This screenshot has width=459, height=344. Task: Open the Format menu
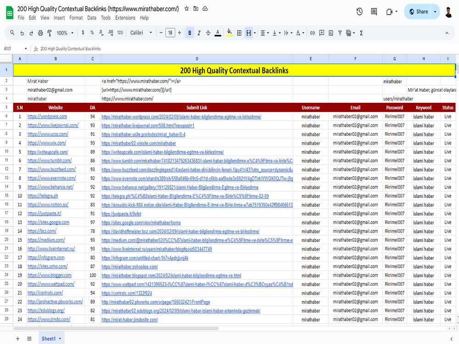pos(76,18)
